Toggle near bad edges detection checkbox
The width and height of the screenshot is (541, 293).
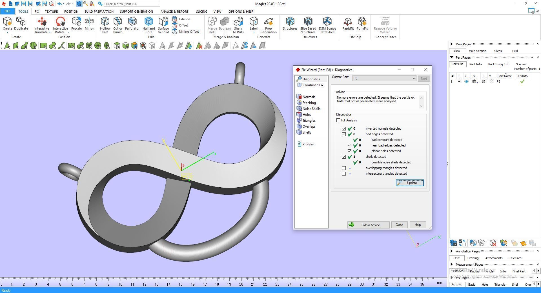coord(349,145)
